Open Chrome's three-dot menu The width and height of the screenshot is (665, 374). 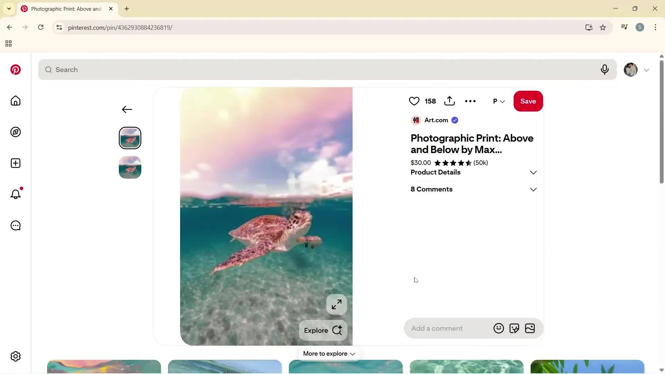655,27
